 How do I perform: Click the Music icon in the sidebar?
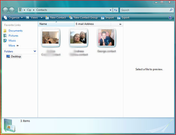5,41
